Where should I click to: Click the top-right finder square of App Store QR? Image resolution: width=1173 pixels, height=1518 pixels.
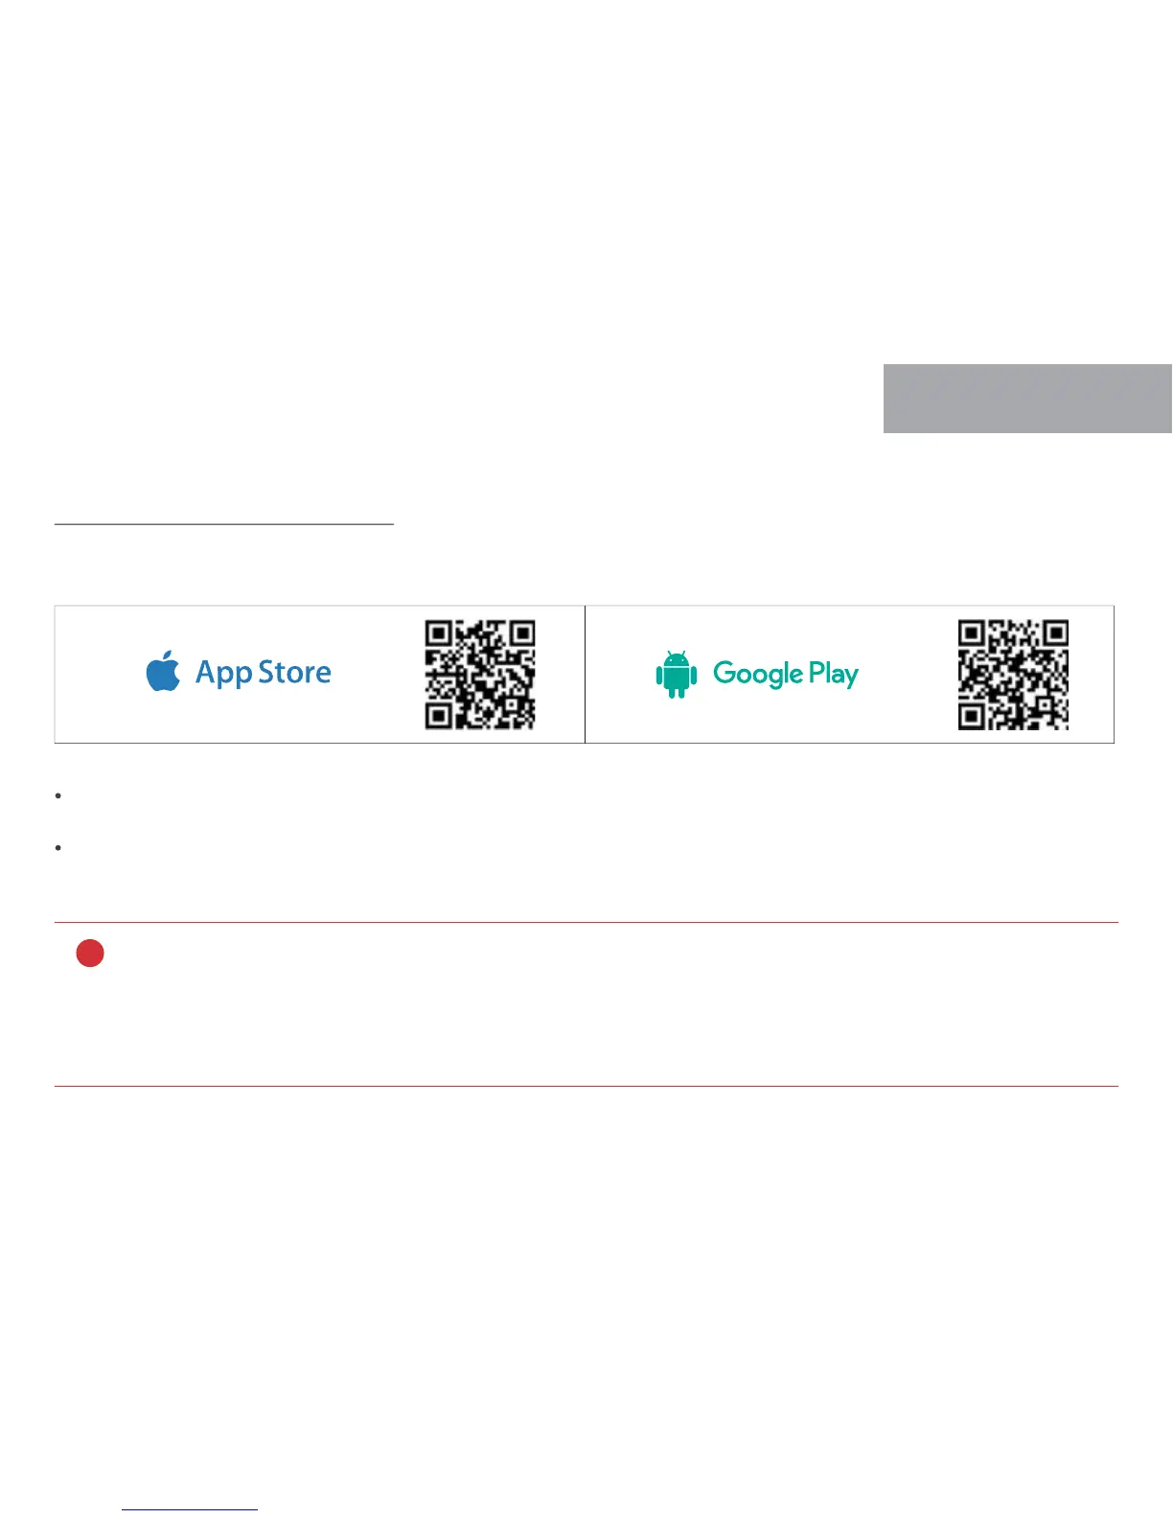coord(522,634)
